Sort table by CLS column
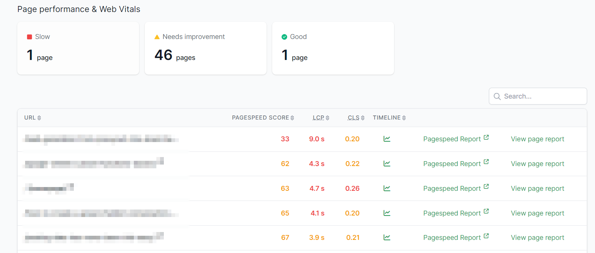Image resolution: width=595 pixels, height=253 pixels. pos(356,118)
